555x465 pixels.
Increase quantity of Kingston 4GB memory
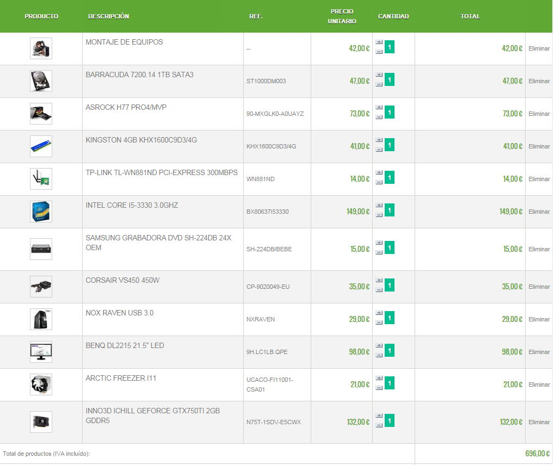[379, 140]
